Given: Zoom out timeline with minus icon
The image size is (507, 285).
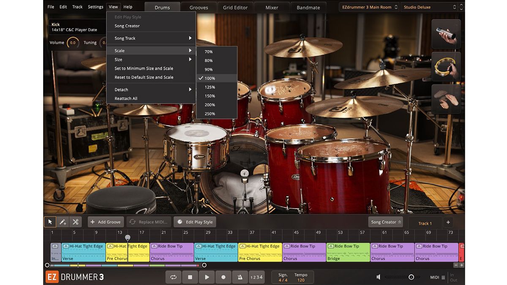Looking at the screenshot, I should (x=456, y=265).
